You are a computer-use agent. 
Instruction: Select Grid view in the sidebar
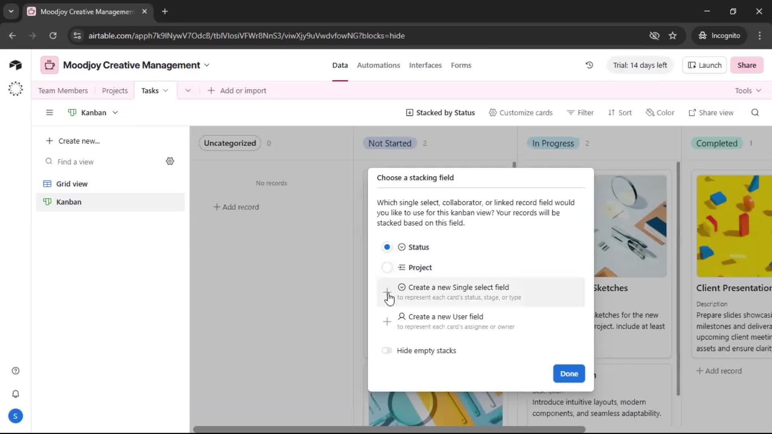click(x=110, y=184)
